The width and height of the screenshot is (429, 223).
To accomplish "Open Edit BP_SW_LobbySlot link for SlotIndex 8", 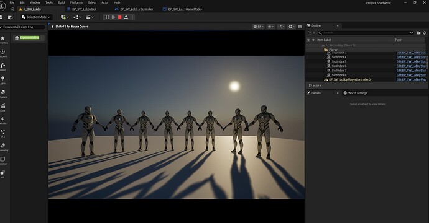I will [411, 75].
